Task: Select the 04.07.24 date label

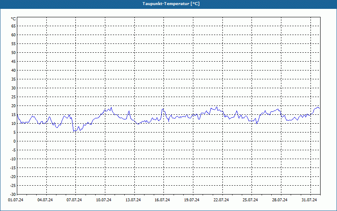Action: point(45,200)
